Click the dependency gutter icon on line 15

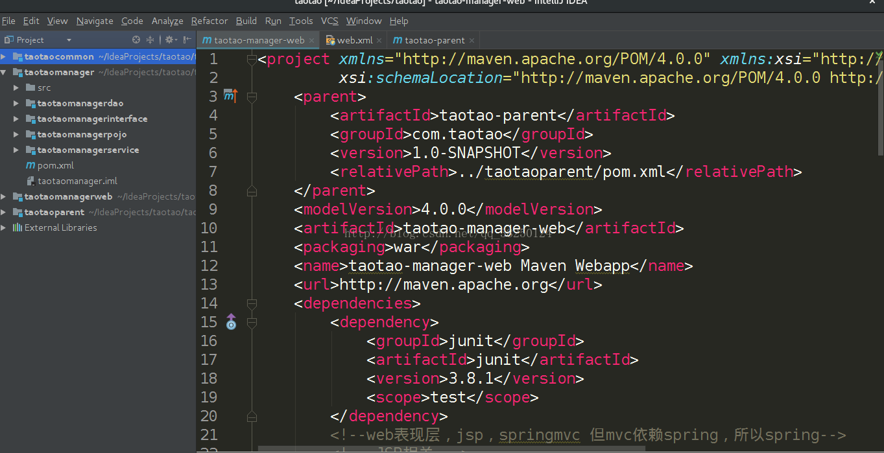(x=231, y=321)
